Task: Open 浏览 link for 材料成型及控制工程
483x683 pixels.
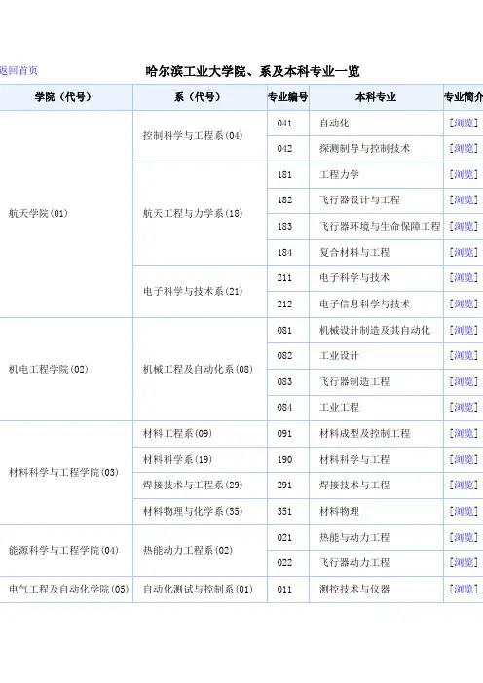Action: tap(464, 433)
